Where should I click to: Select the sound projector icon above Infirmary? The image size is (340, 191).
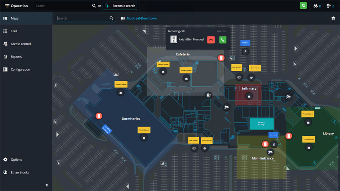pyautogui.click(x=251, y=78)
